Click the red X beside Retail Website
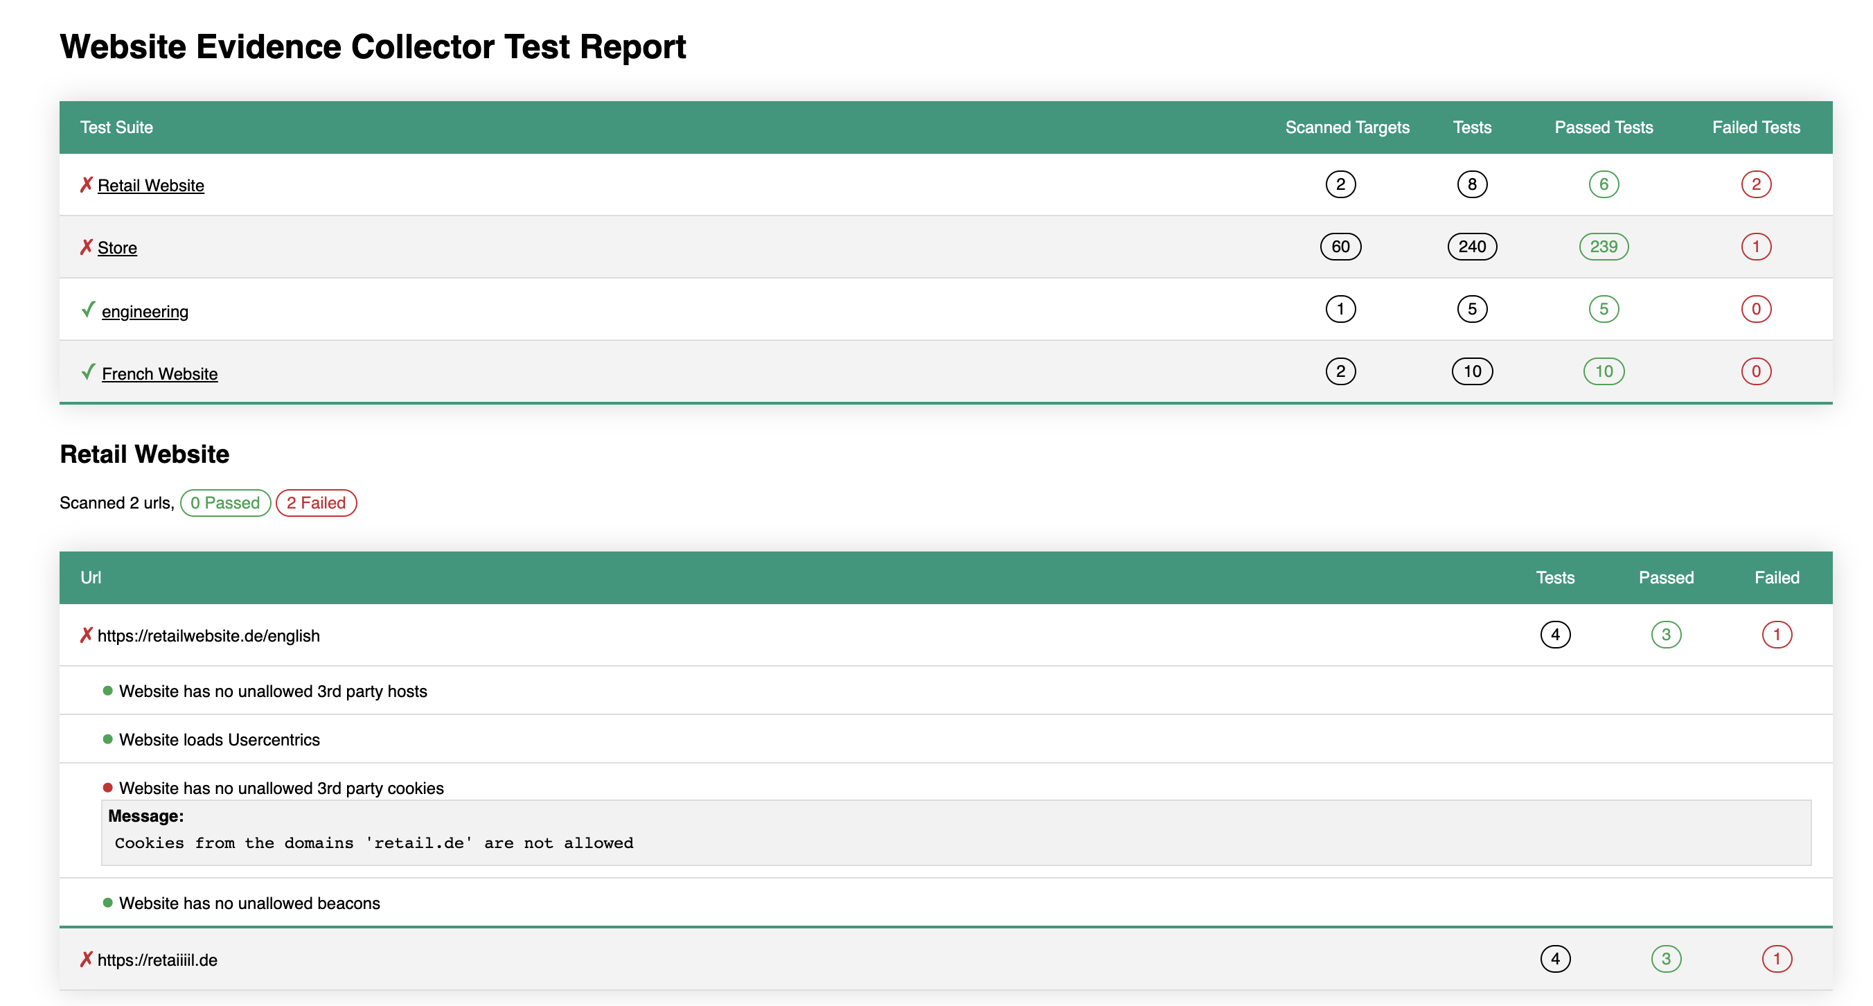The width and height of the screenshot is (1873, 1006). pyautogui.click(x=86, y=185)
